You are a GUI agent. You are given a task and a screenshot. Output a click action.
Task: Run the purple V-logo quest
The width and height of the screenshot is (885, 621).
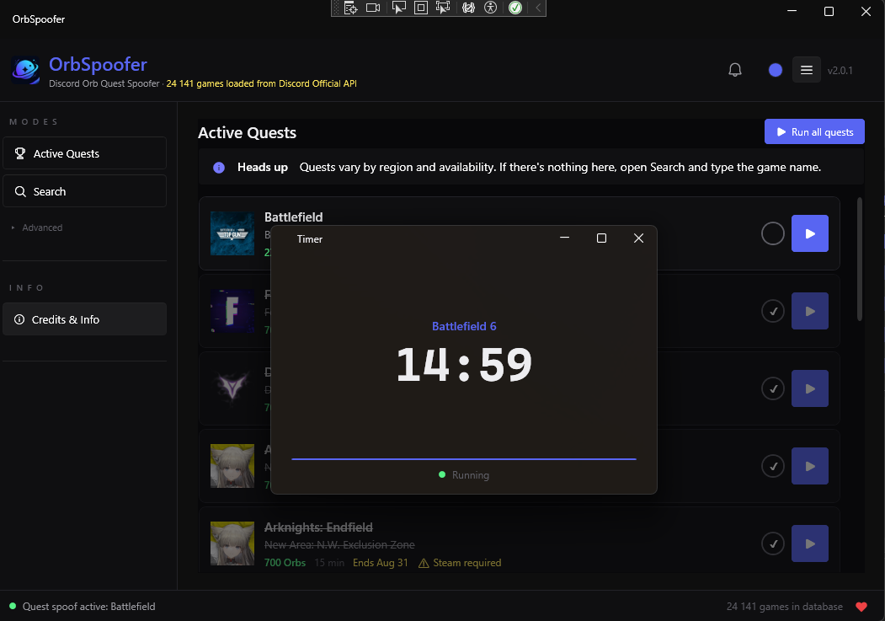[x=810, y=388]
